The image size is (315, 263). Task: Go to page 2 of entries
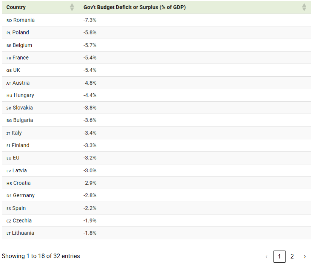pyautogui.click(x=292, y=256)
